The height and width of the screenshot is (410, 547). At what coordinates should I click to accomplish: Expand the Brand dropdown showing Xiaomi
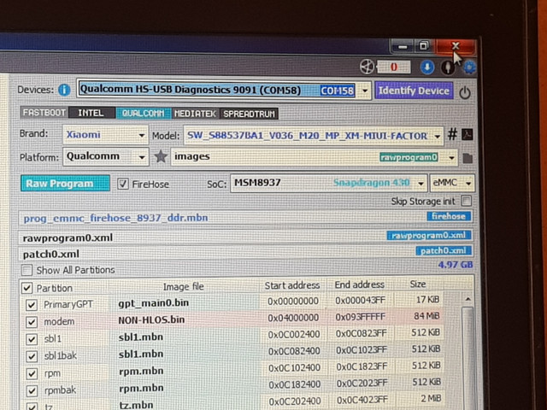pos(105,135)
